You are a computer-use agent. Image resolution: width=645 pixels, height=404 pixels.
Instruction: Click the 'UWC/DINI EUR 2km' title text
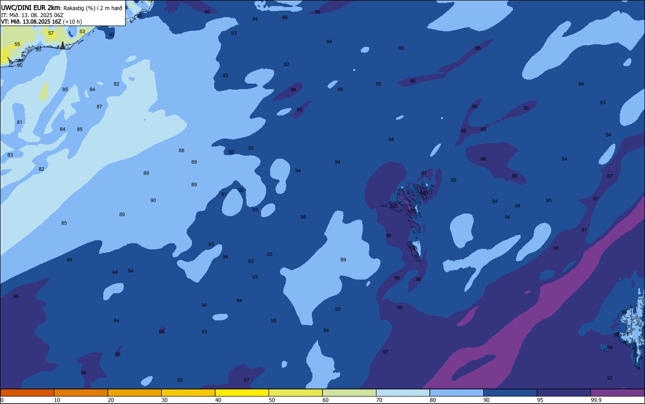pyautogui.click(x=30, y=8)
